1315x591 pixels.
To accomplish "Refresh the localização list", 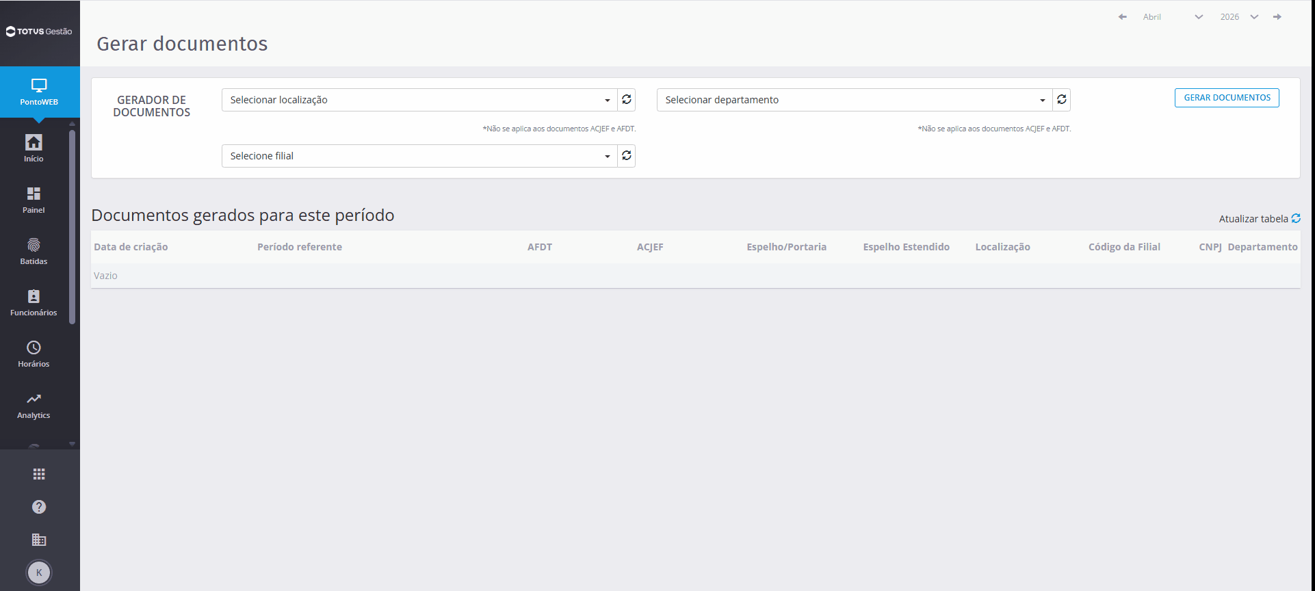I will [x=627, y=100].
